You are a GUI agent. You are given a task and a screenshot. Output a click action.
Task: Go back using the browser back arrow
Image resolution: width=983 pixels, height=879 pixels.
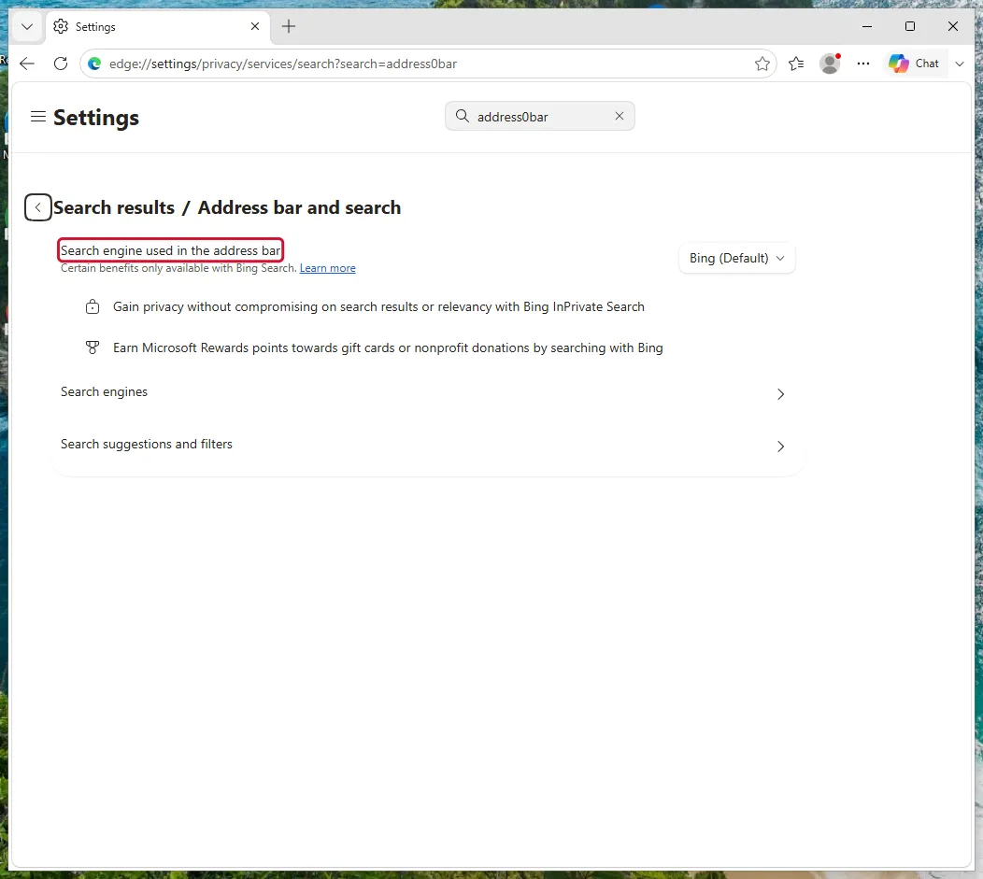point(27,64)
